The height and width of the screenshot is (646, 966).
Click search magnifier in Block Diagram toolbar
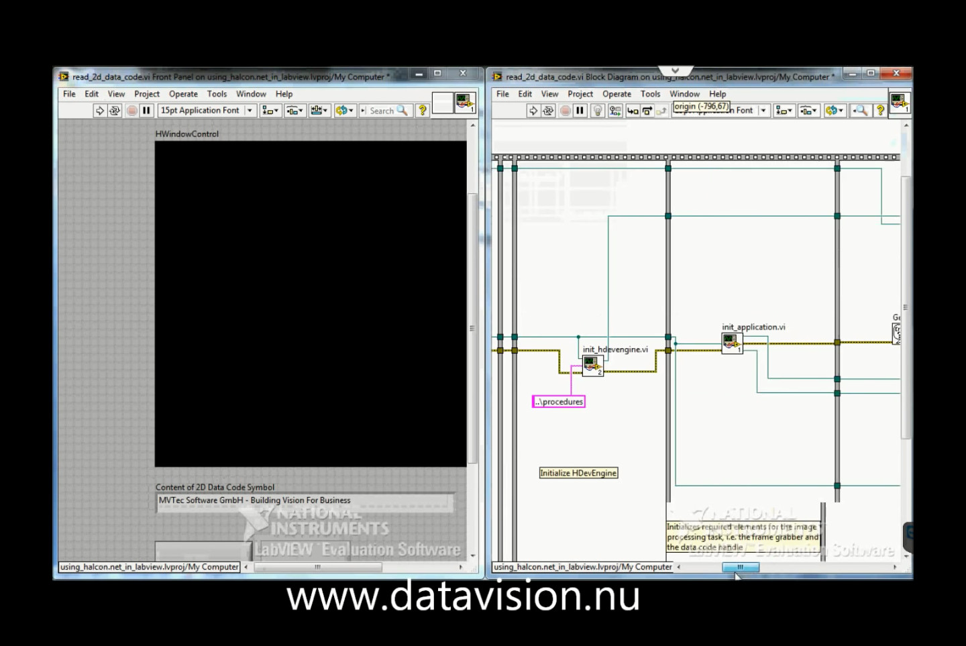(861, 111)
